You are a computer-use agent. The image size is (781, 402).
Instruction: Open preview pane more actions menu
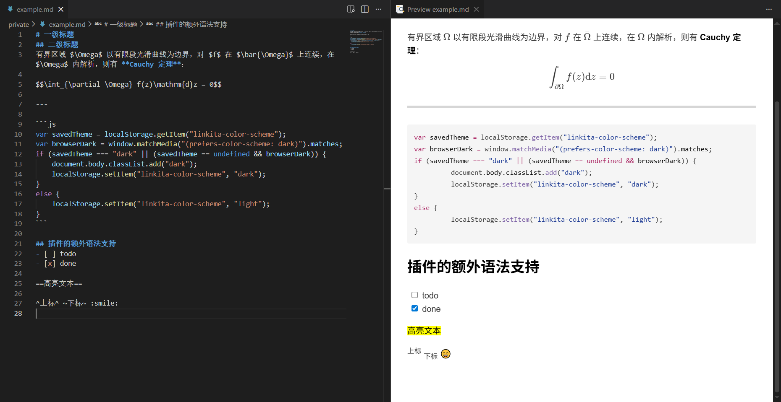pyautogui.click(x=769, y=9)
